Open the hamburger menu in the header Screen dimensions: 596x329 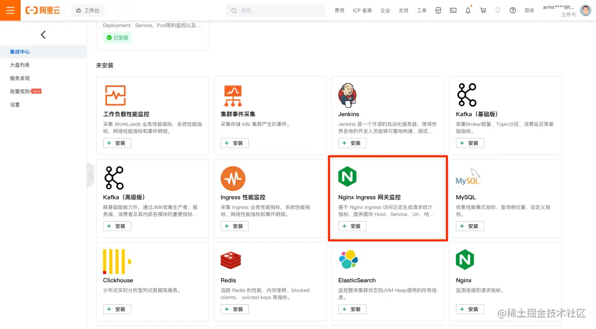click(x=10, y=10)
